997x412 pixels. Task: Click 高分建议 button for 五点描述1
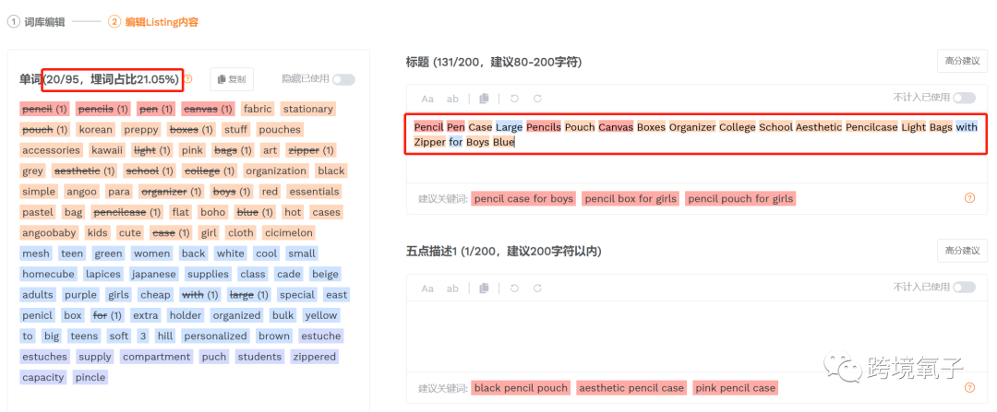click(962, 250)
